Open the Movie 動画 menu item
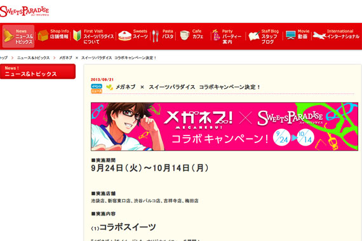This screenshot has height=241, width=362. click(297, 36)
